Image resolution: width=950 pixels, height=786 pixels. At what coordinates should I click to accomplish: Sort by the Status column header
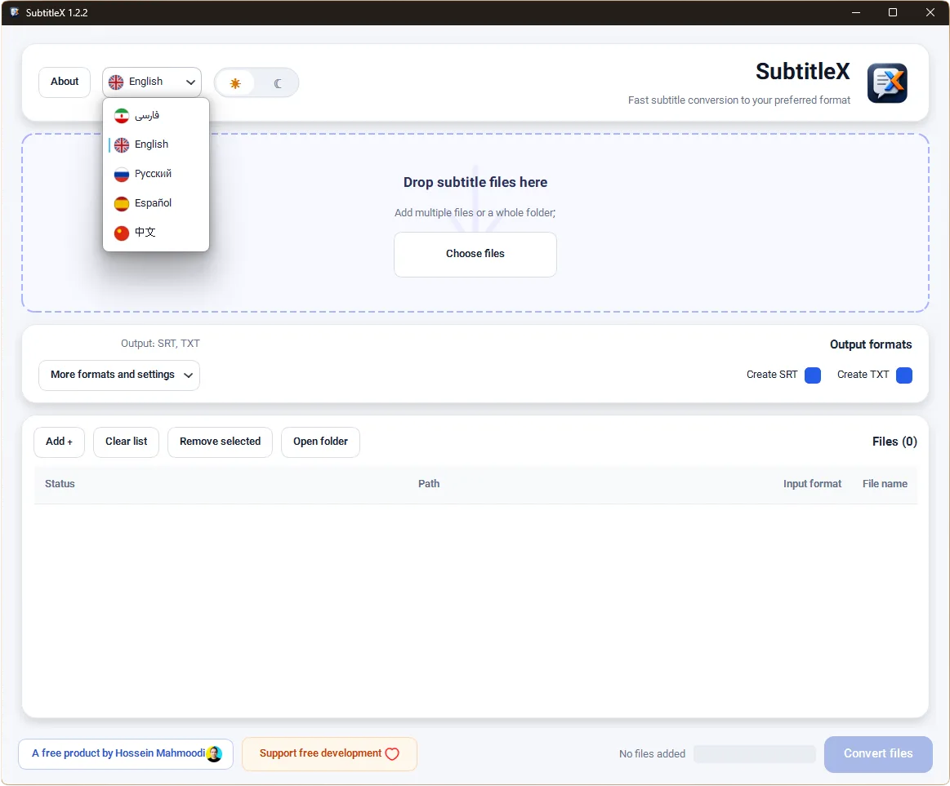click(x=60, y=484)
